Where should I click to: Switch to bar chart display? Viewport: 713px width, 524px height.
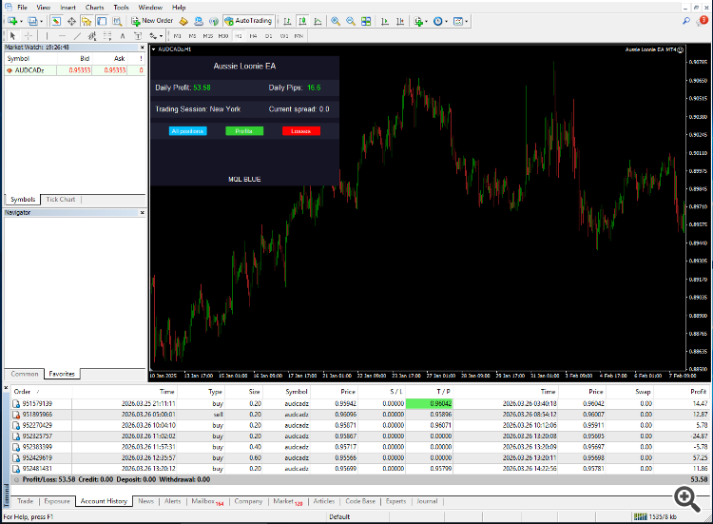coord(287,21)
